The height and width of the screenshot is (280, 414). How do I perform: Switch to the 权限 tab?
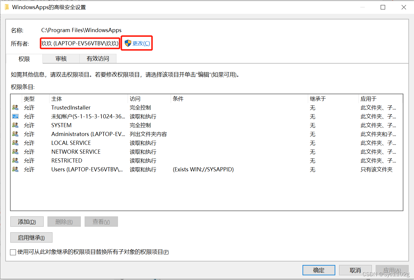click(24, 59)
